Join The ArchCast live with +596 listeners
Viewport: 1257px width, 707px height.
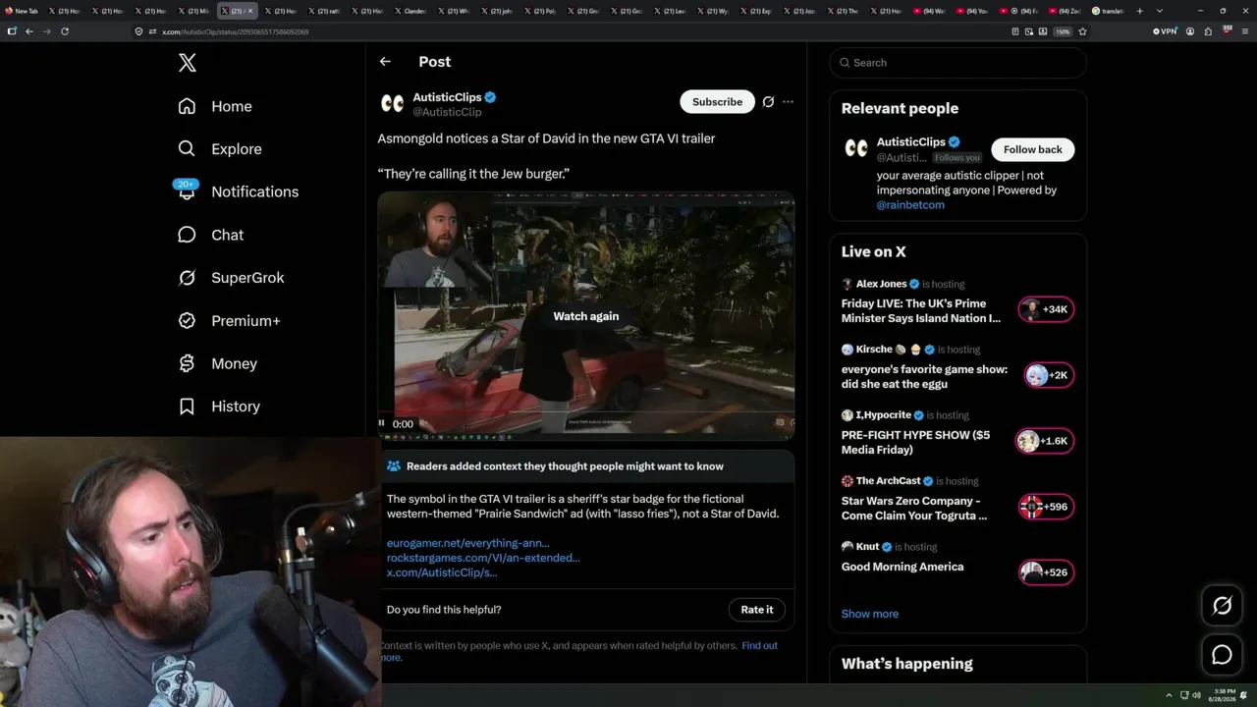(1047, 507)
